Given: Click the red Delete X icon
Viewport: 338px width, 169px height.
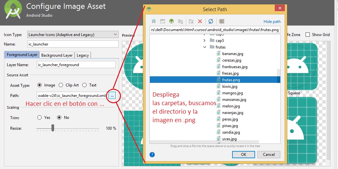Looking at the screenshot, I should pos(200,21).
